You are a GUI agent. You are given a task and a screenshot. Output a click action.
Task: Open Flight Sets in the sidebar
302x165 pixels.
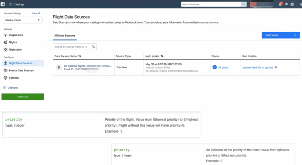[15, 50]
